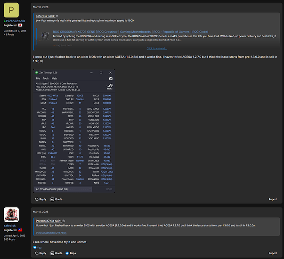Click the blue thumbs-up reaction icon next to 'You'
The width and height of the screenshot is (284, 259).
tap(35, 247)
